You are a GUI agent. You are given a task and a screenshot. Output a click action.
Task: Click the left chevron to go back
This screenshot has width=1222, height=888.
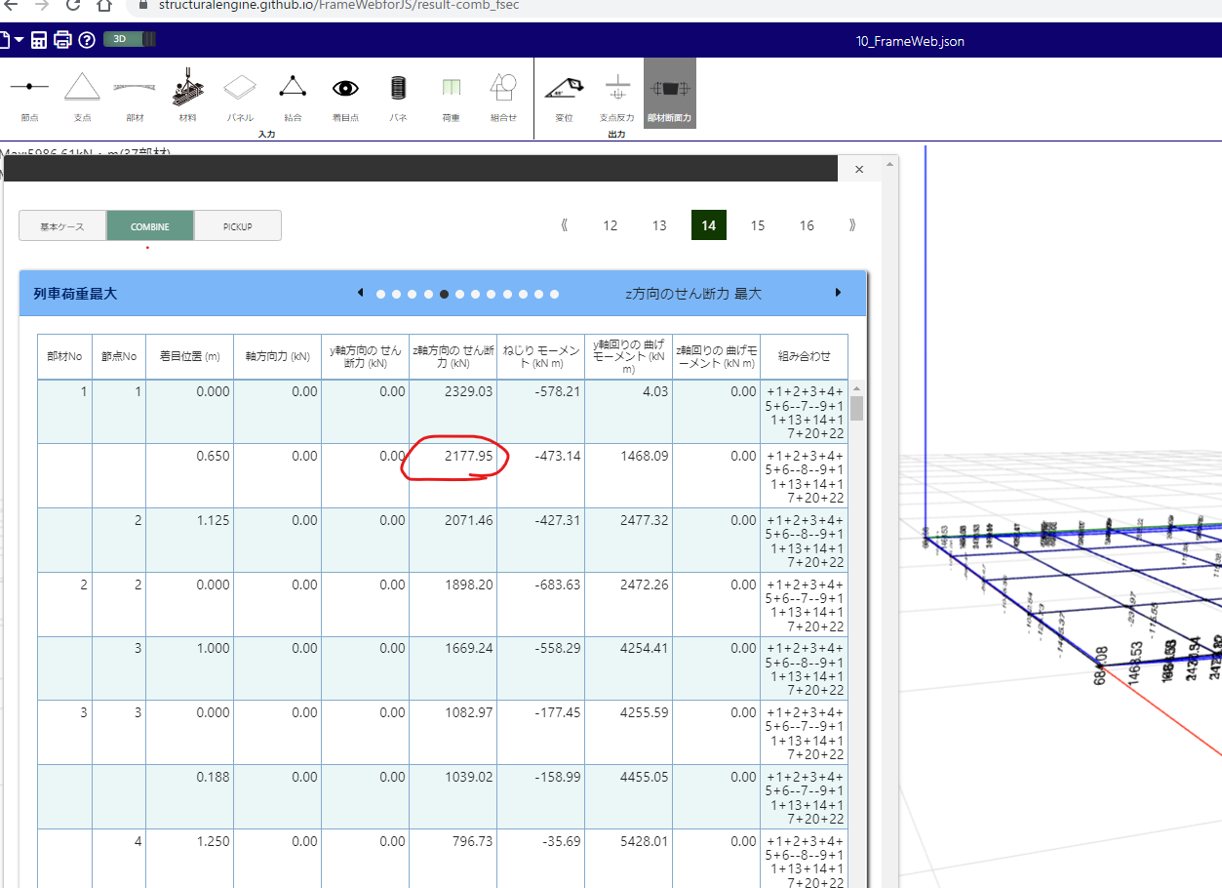pyautogui.click(x=563, y=225)
